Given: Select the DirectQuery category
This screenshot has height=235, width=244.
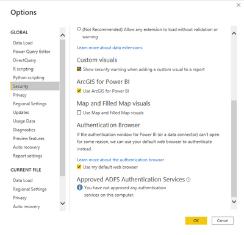Looking at the screenshot, I should click(24, 60).
